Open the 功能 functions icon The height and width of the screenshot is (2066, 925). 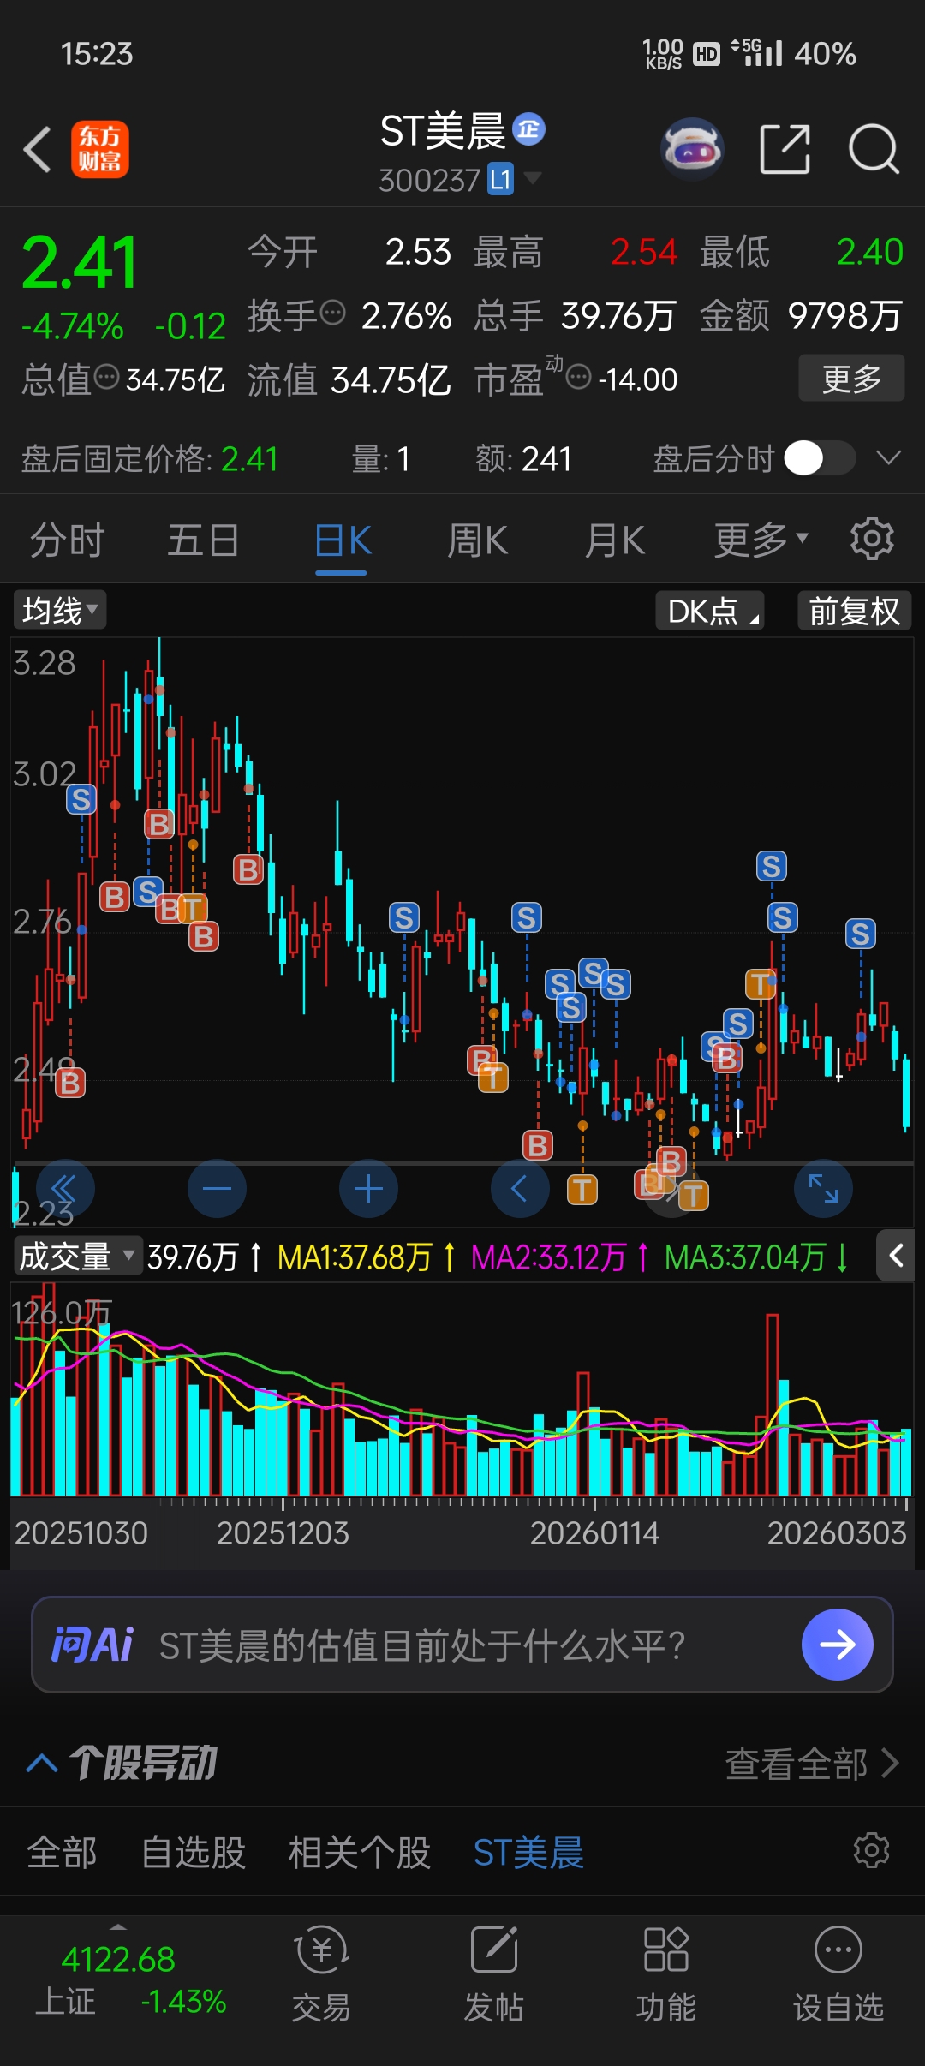pos(665,1973)
